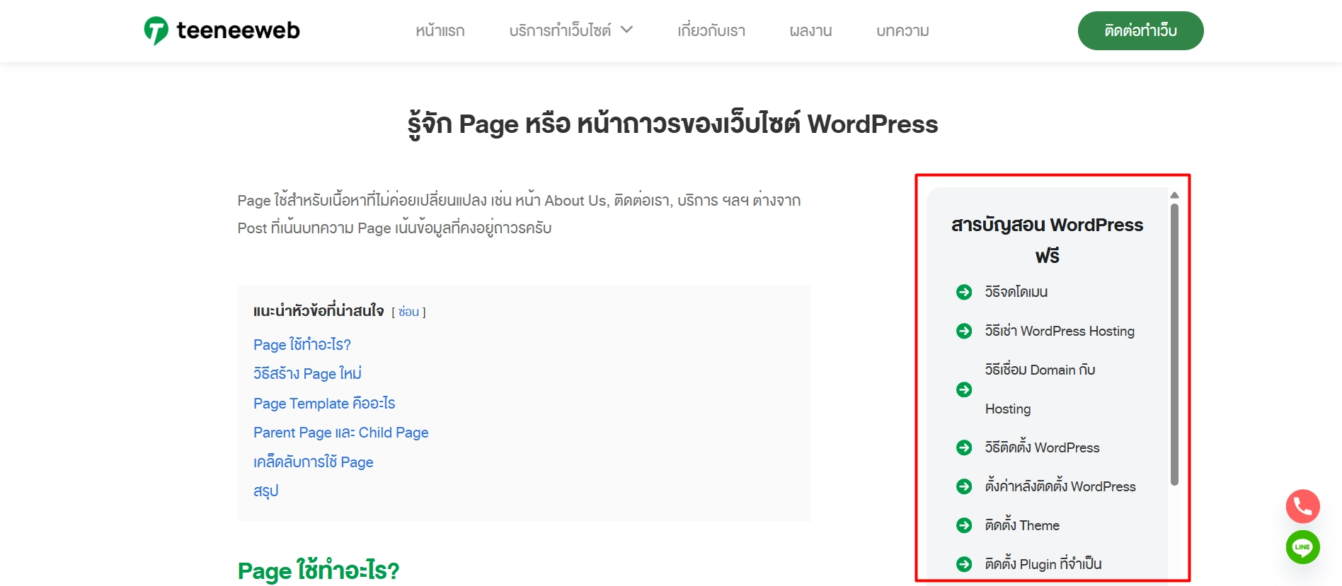Open เกี่ยวกับเรา menu item
Viewport: 1342px width, 586px height.
711,31
